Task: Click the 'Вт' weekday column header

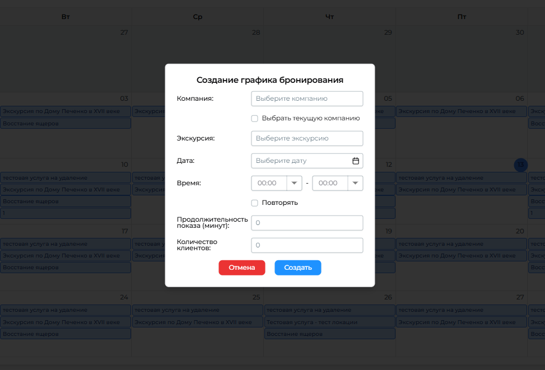Action: point(66,17)
